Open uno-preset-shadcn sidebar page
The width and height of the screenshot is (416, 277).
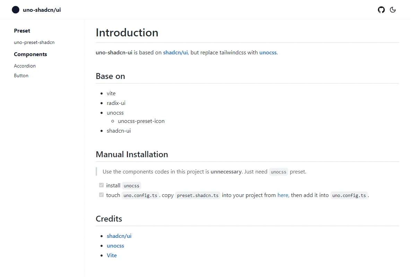34,42
